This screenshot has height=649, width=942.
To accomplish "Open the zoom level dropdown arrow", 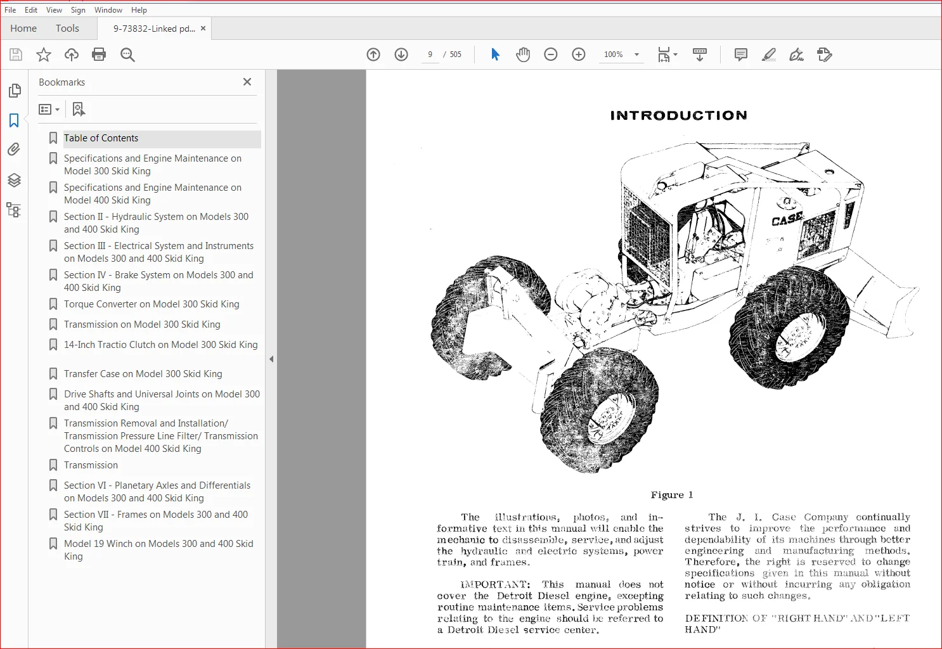I will tap(637, 55).
